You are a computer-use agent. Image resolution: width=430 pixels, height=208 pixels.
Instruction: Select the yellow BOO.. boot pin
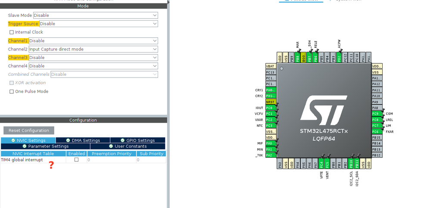point(303,57)
